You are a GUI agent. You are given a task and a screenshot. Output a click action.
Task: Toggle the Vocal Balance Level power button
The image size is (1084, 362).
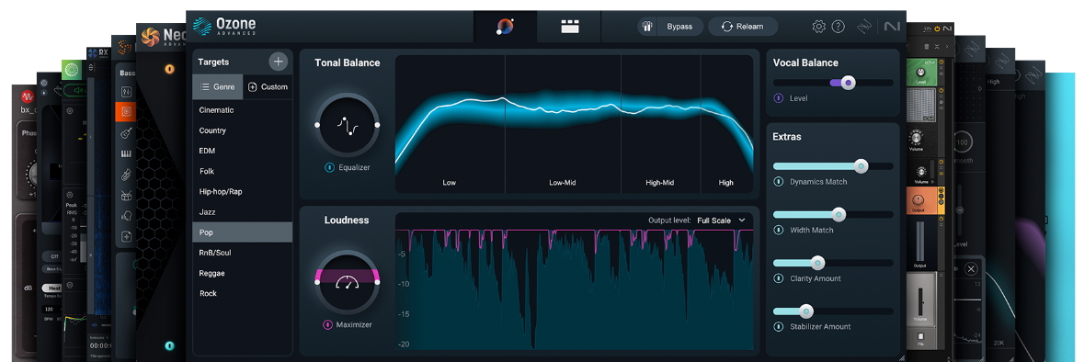click(x=779, y=98)
